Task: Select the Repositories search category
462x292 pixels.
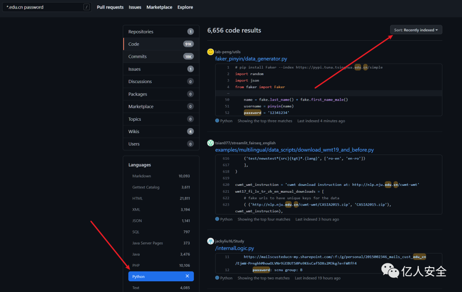Action: tap(161, 32)
